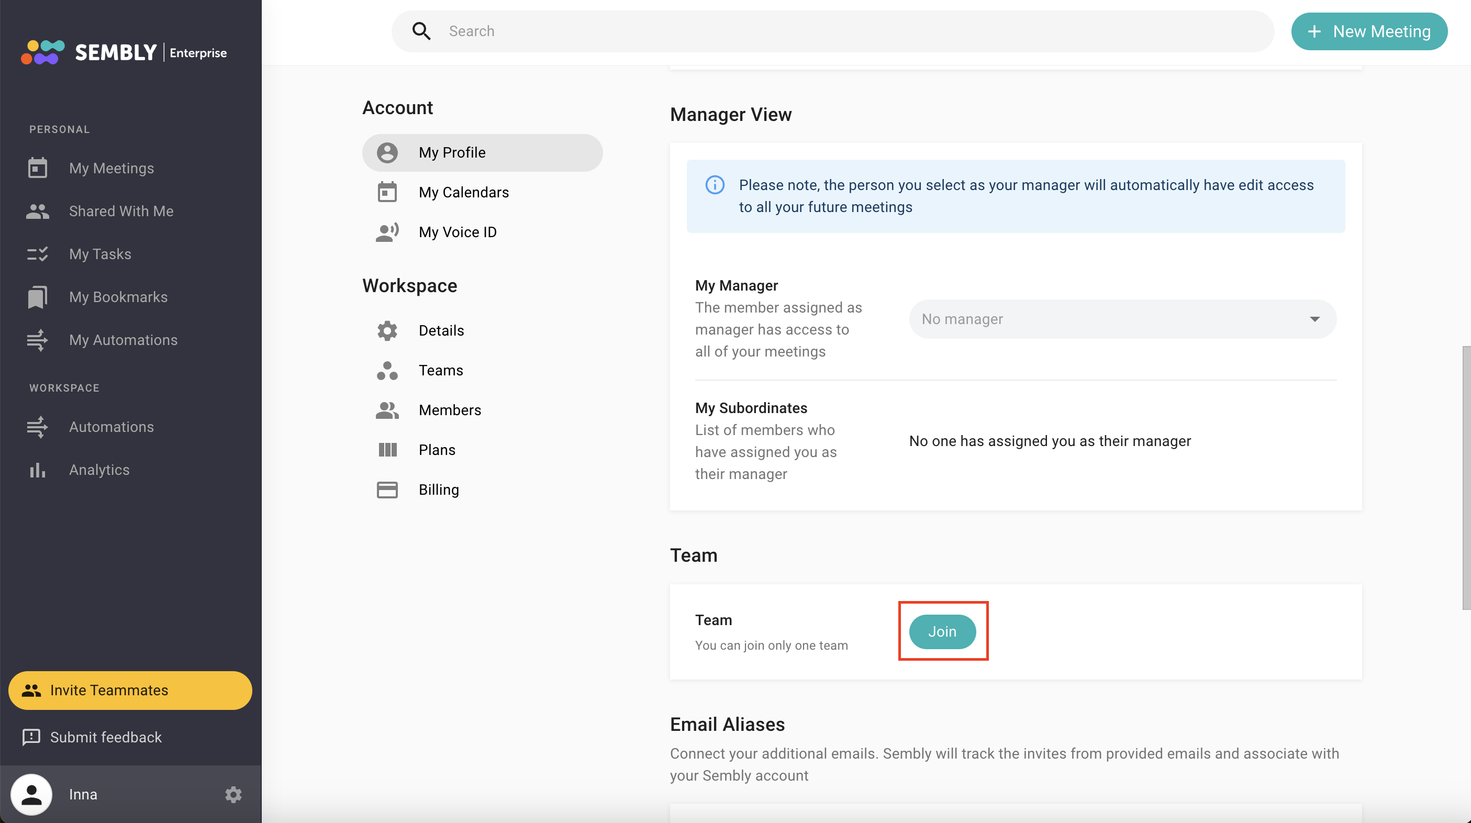
Task: Click the settings gear next to Inna
Action: (233, 794)
